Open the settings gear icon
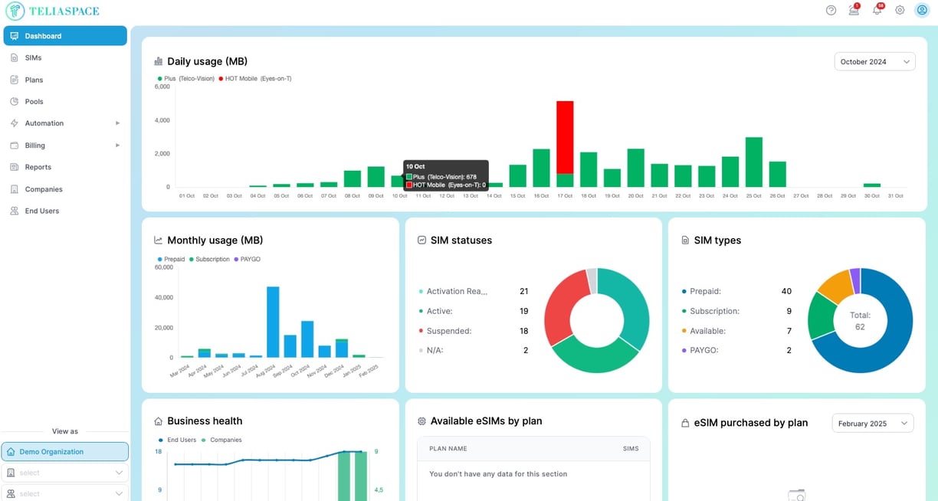The height and width of the screenshot is (501, 938). coord(900,10)
